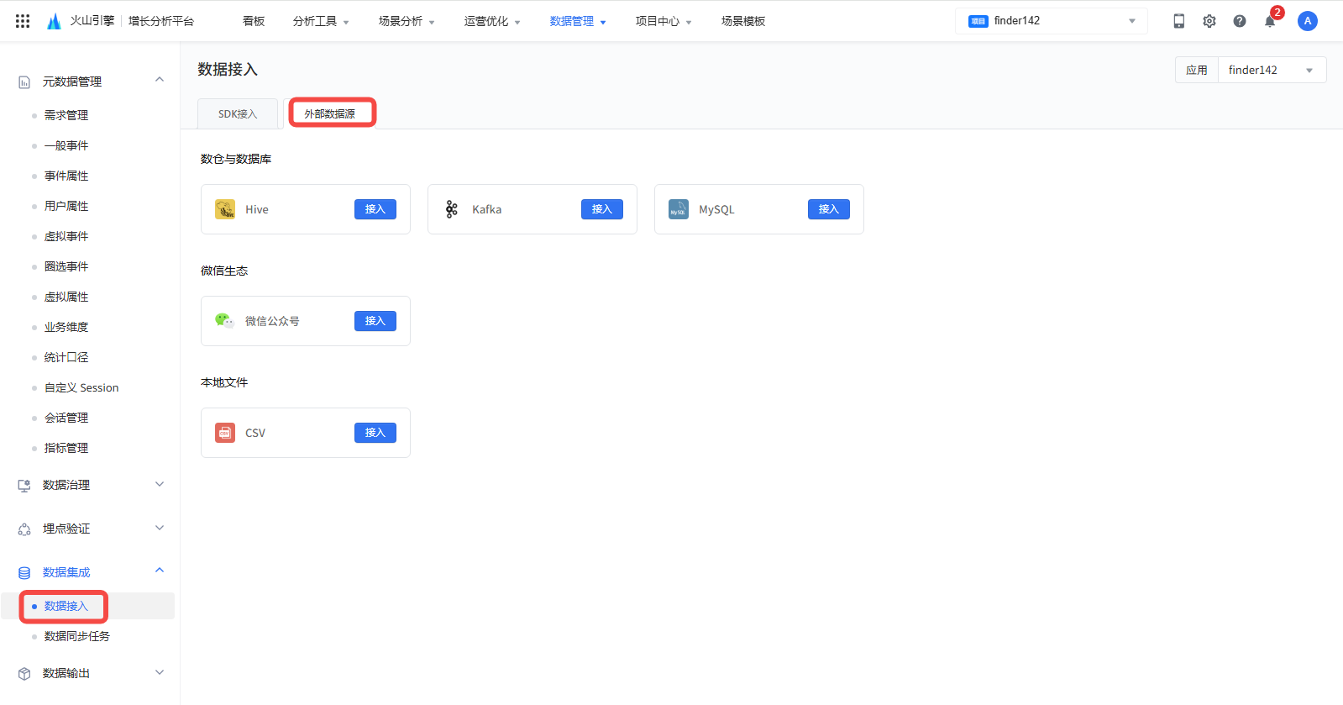The height and width of the screenshot is (705, 1343).
Task: Open settings gear icon in top bar
Action: click(1209, 21)
